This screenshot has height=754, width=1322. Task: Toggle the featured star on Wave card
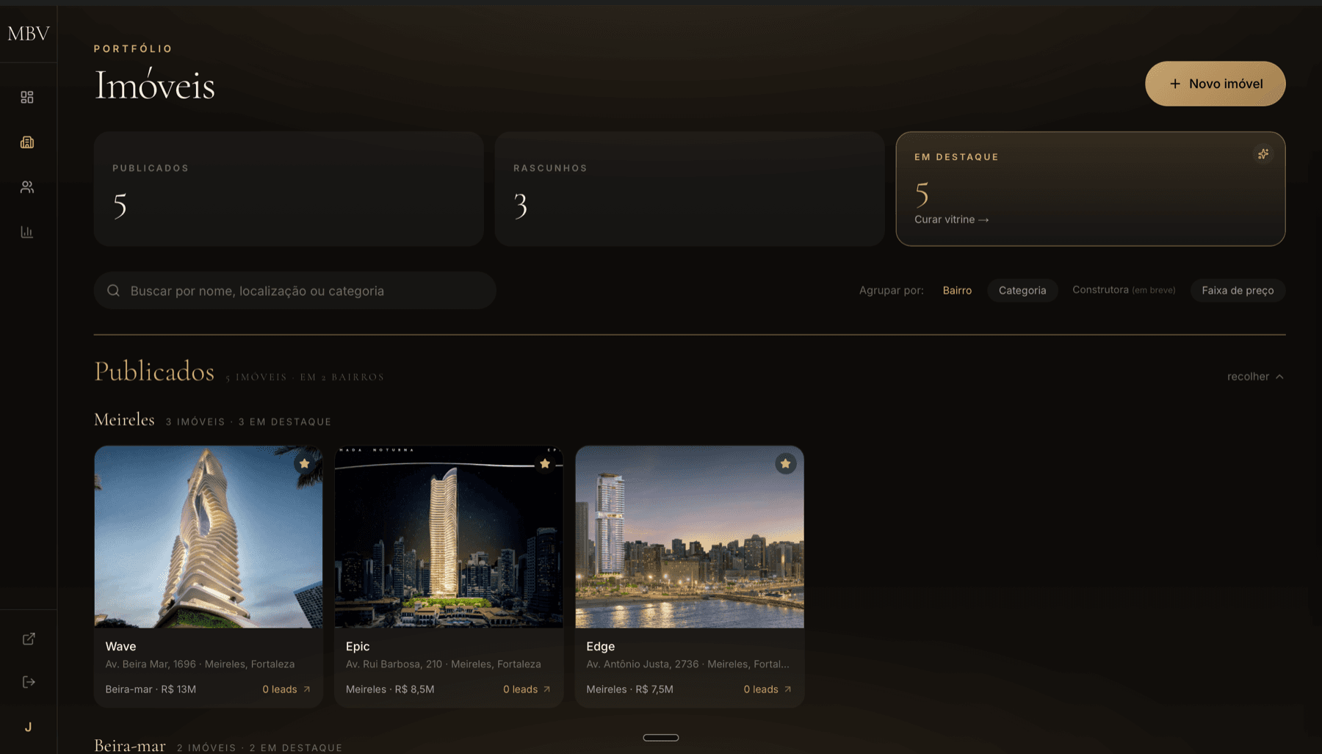click(x=304, y=463)
